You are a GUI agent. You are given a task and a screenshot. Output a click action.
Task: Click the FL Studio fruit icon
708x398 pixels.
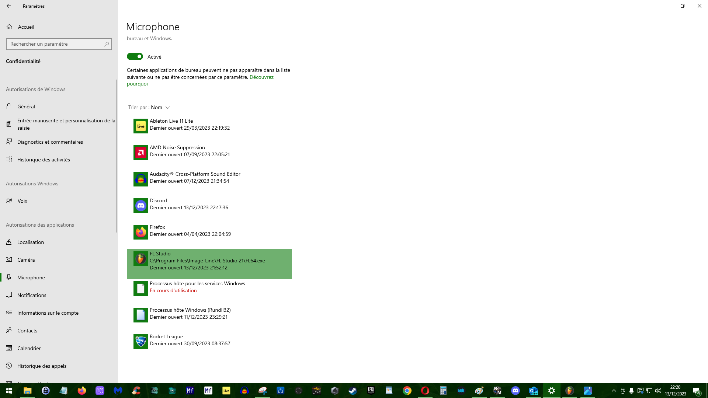click(x=140, y=259)
